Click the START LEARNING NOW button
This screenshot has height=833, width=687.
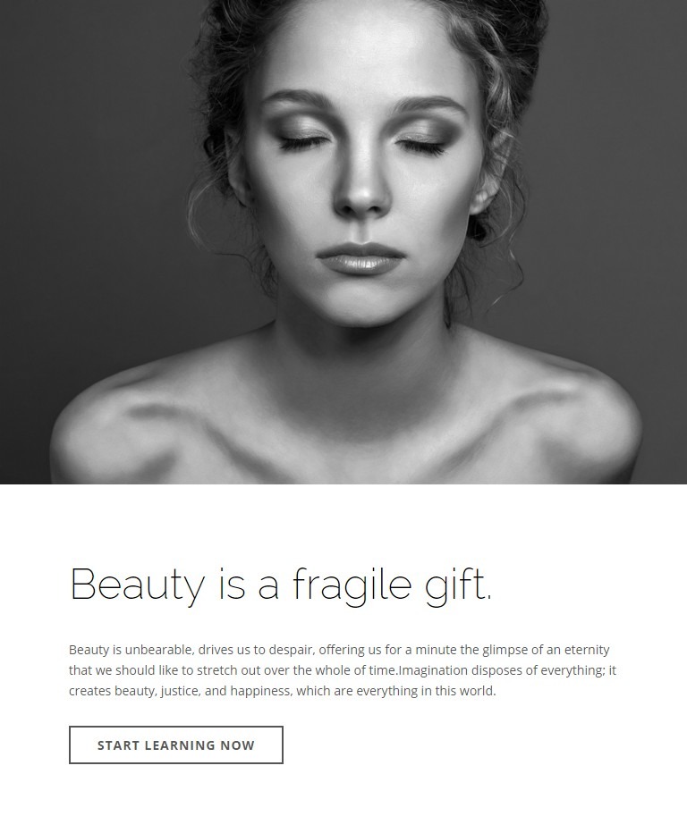point(176,745)
